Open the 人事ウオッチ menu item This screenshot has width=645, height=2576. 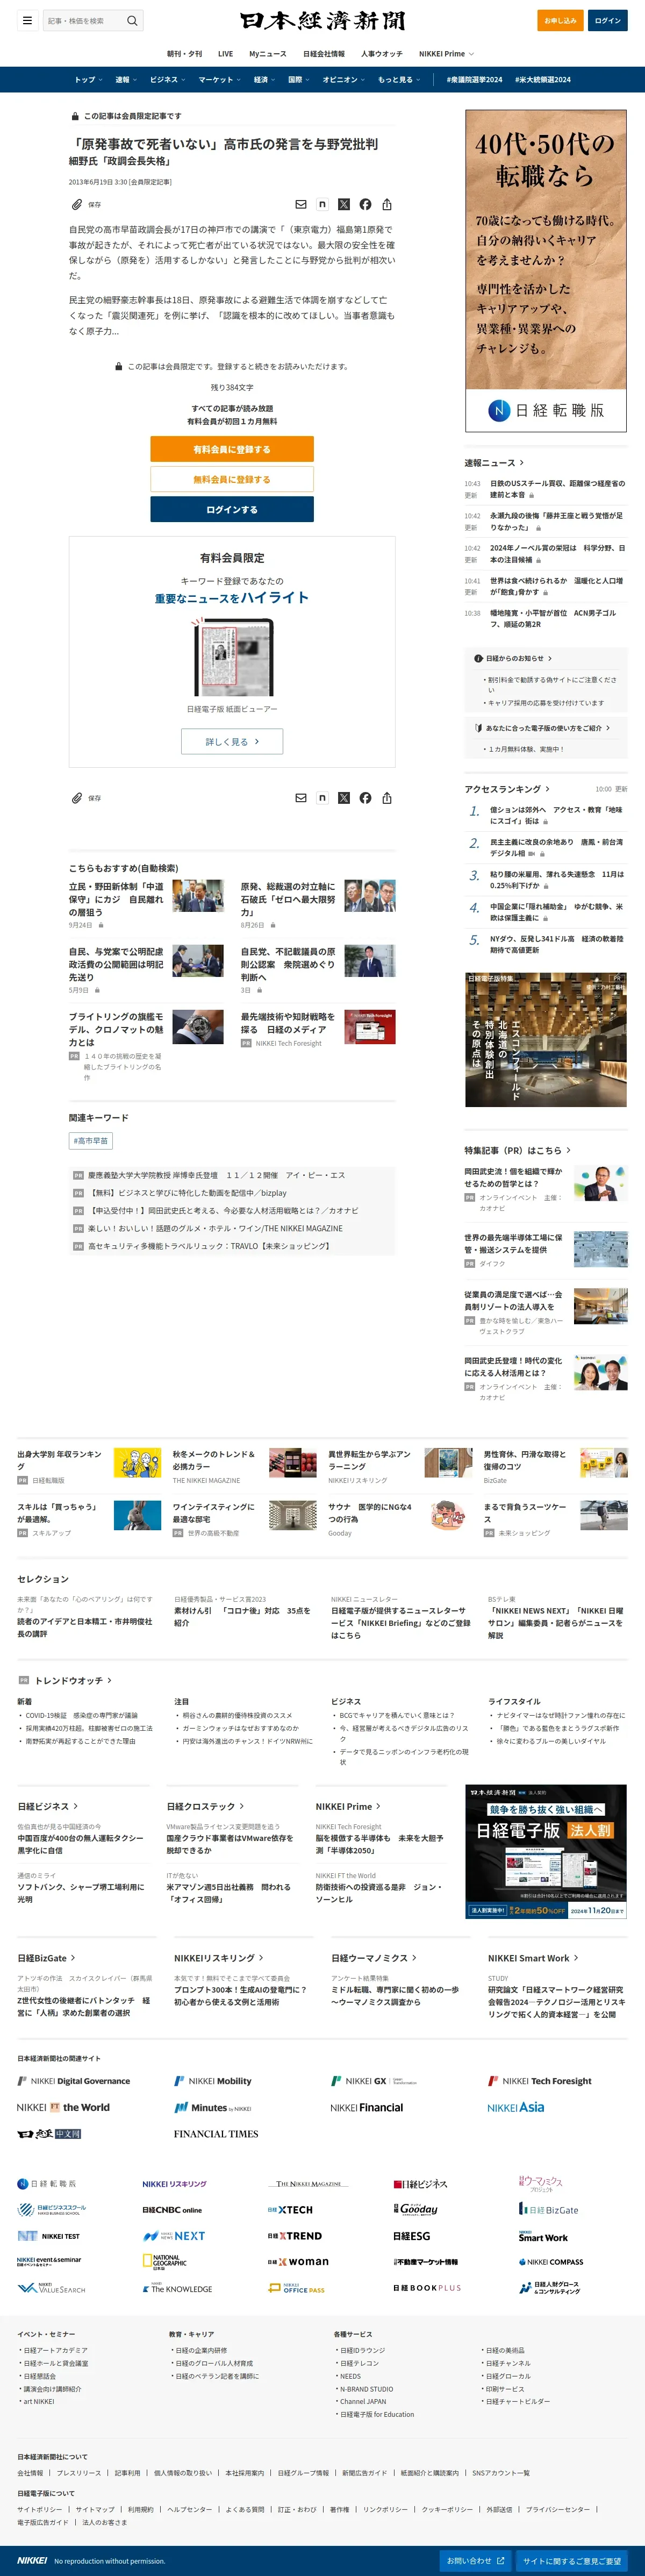click(x=381, y=54)
